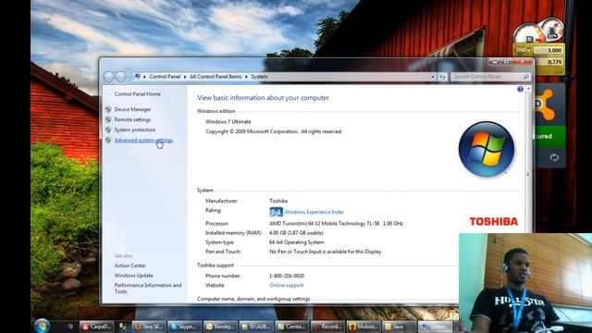Click the shield icon beside Advanced system settings
This screenshot has height=333, width=592.
coord(108,140)
